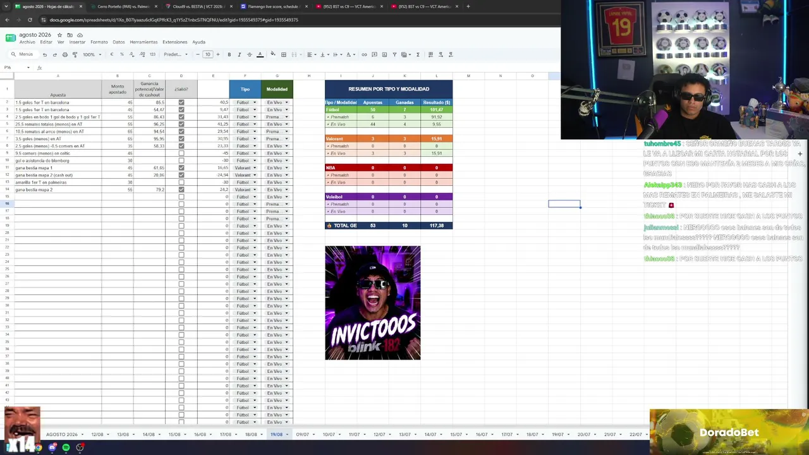Check ¿Salió? for 9,5 corners en celtic
This screenshot has width=809, height=455.
[x=181, y=153]
